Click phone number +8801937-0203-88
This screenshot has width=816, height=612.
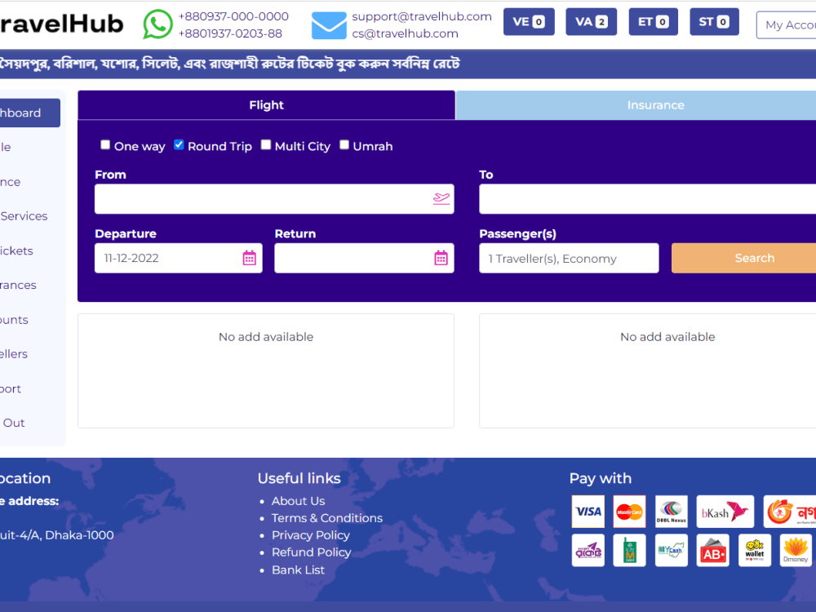pos(230,33)
